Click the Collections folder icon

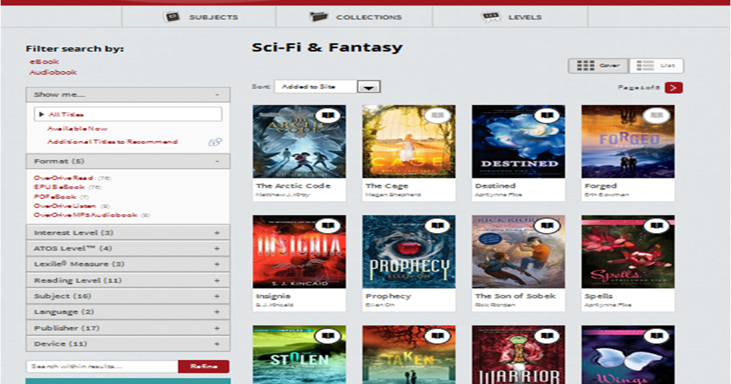(318, 18)
